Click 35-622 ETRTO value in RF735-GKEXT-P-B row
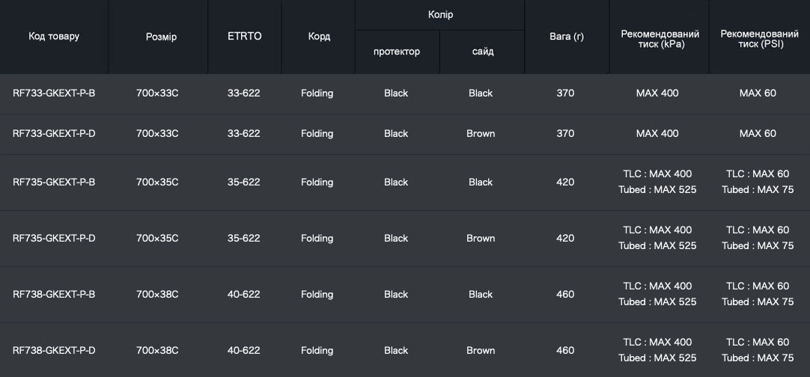This screenshot has width=810, height=377. [x=244, y=183]
